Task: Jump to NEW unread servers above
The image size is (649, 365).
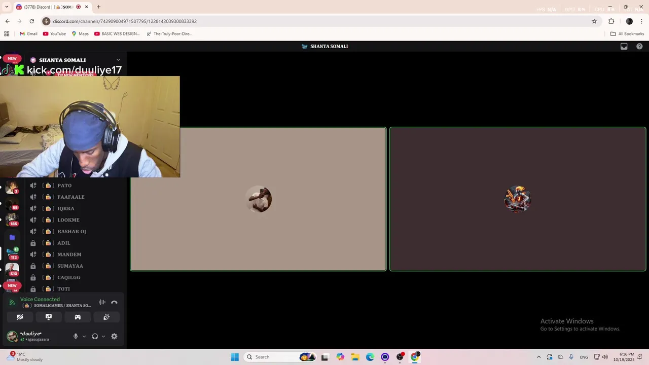Action: pyautogui.click(x=12, y=58)
